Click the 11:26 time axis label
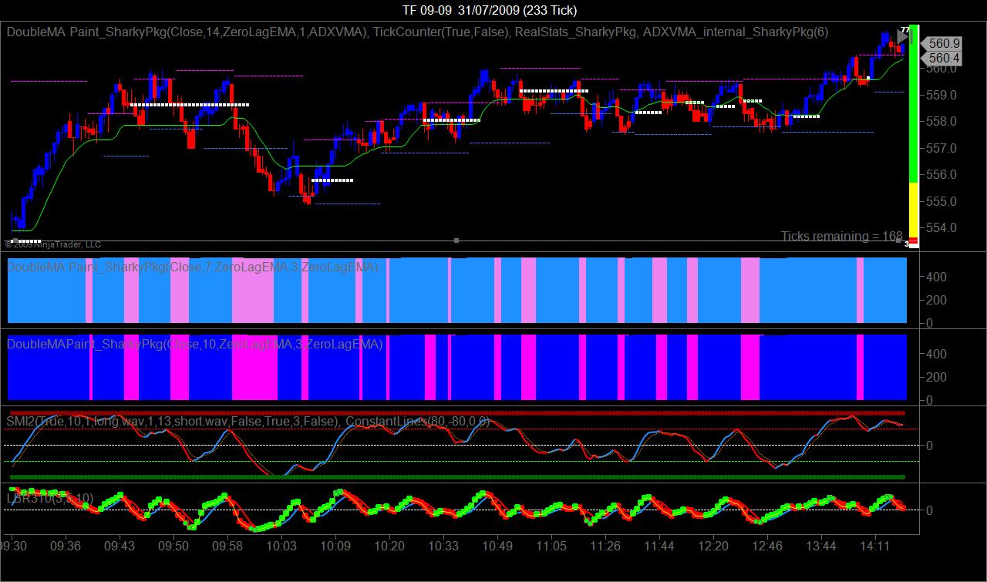The width and height of the screenshot is (987, 582). [x=605, y=546]
